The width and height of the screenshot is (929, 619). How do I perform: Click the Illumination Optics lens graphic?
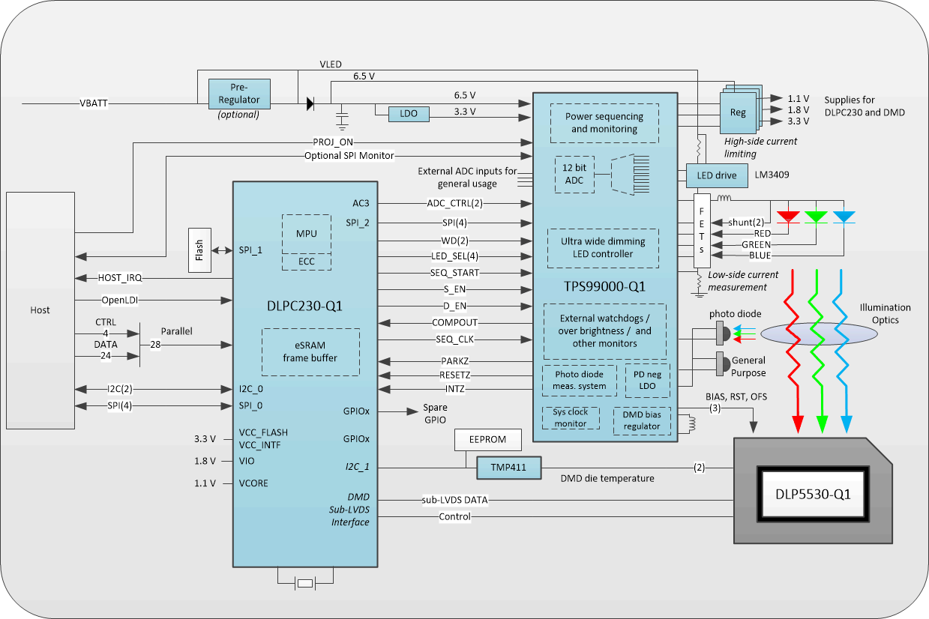pos(819,334)
